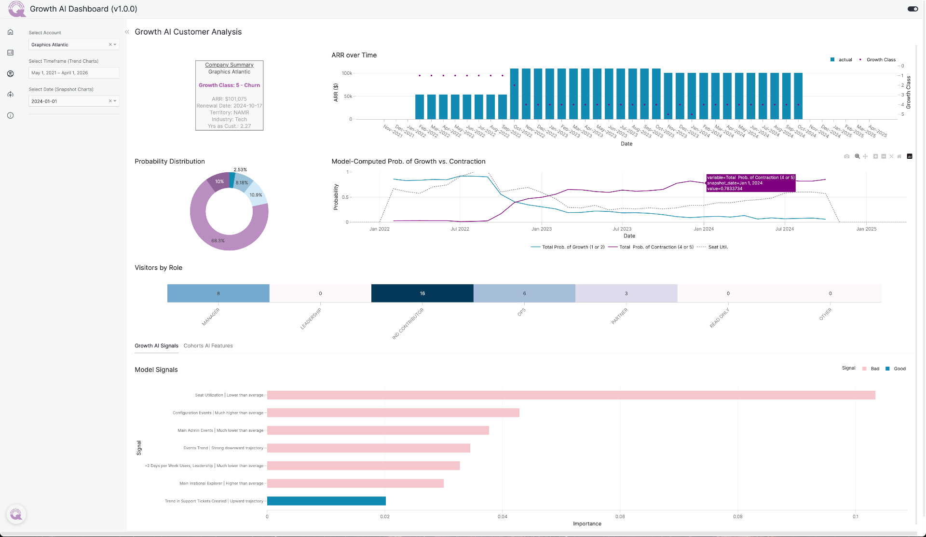The height and width of the screenshot is (537, 926).
Task: Click the '+2 Days per Week Users' bar
Action: tap(363, 466)
